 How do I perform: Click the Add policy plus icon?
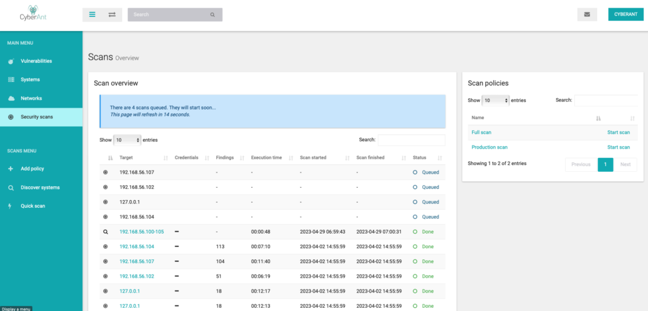[11, 169]
